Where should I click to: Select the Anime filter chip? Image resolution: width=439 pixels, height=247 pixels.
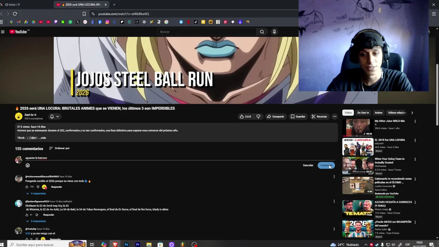click(x=379, y=113)
